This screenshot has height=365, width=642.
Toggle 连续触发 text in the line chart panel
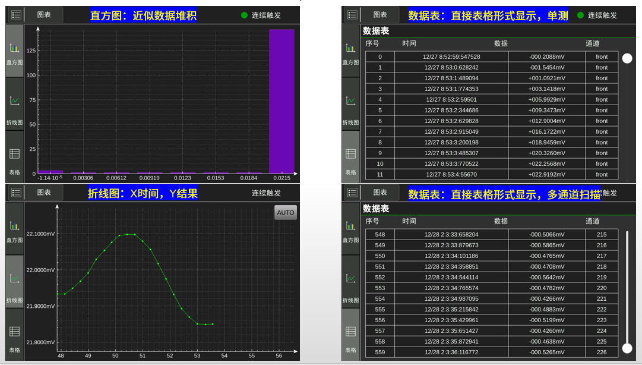point(266,193)
